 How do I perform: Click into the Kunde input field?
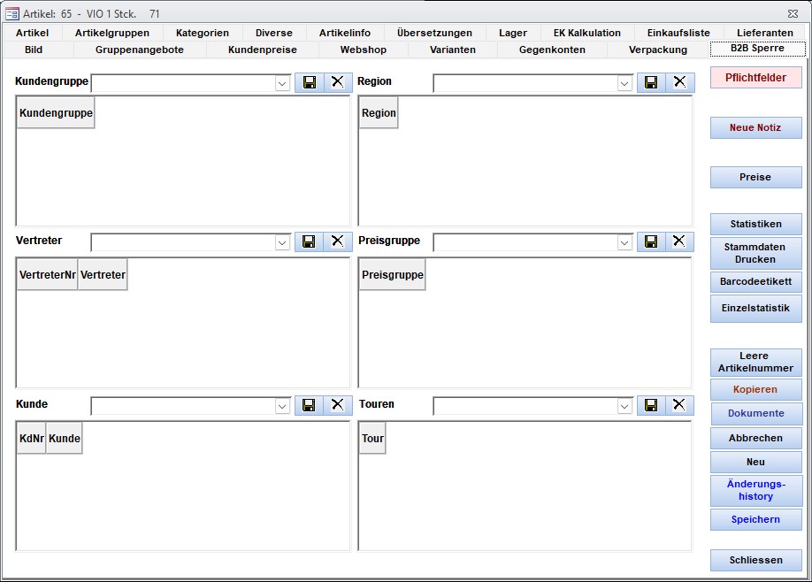click(183, 406)
